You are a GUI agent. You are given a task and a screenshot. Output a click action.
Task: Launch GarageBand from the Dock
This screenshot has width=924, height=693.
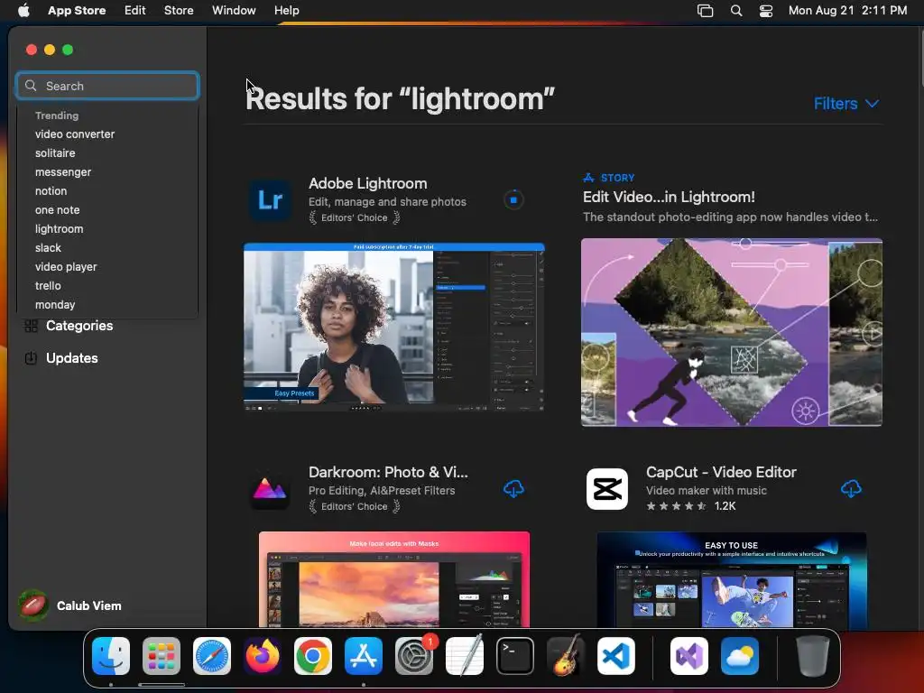[566, 655]
